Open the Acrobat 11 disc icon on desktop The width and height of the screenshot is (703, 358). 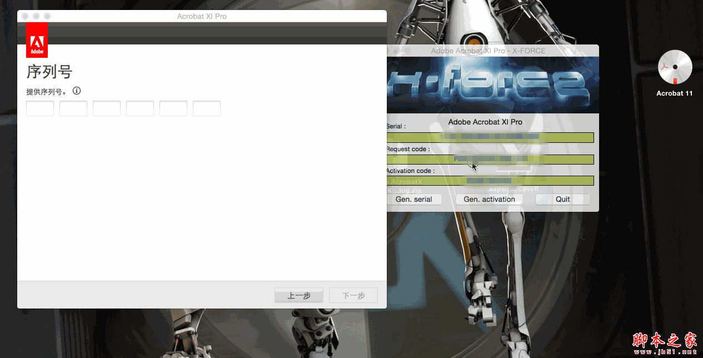pyautogui.click(x=675, y=67)
